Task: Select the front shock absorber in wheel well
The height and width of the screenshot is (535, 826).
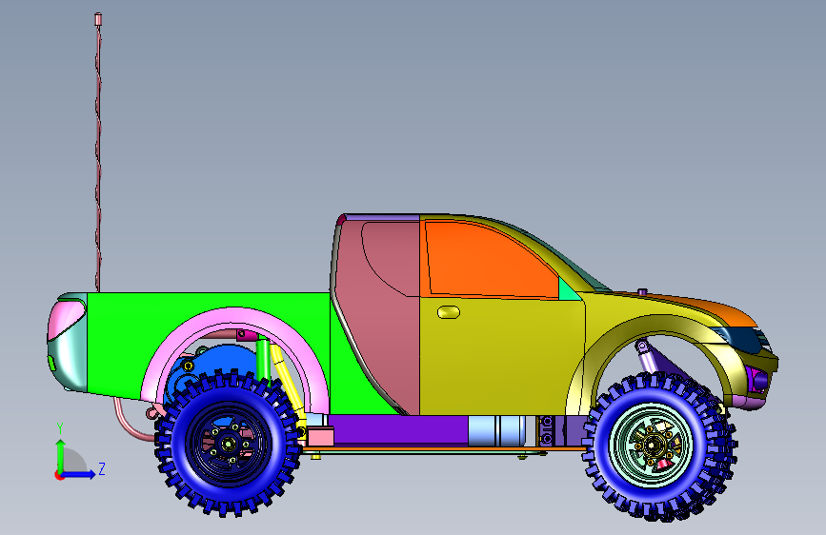Action: coord(646,357)
